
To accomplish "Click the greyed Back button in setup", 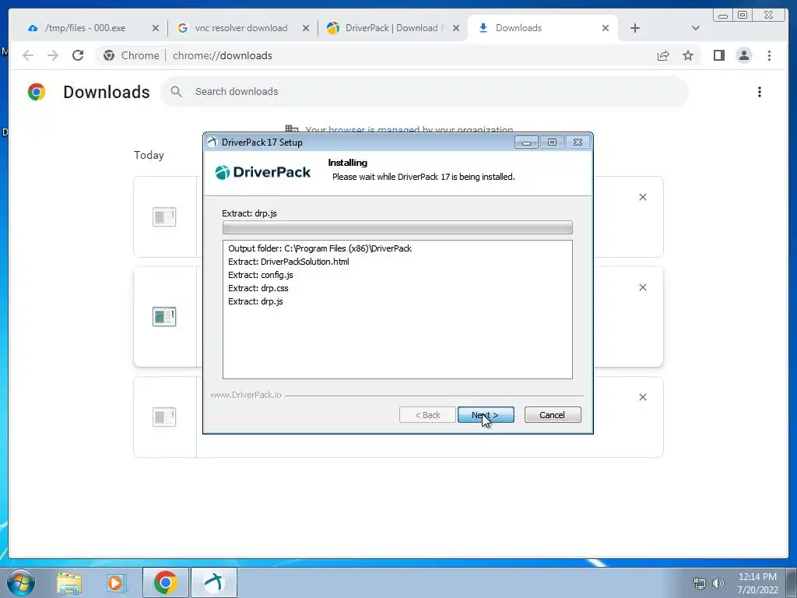I will coord(427,415).
